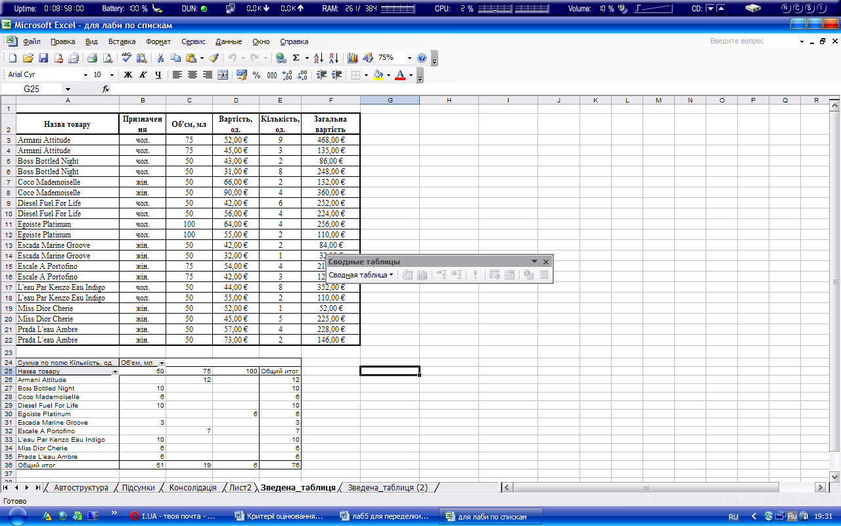Toggle the RU language indicator in tray
The width and height of the screenshot is (841, 526).
(734, 517)
